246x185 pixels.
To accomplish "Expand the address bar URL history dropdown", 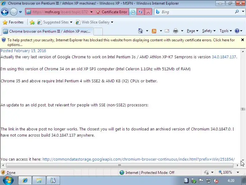I will [x=91, y=12].
